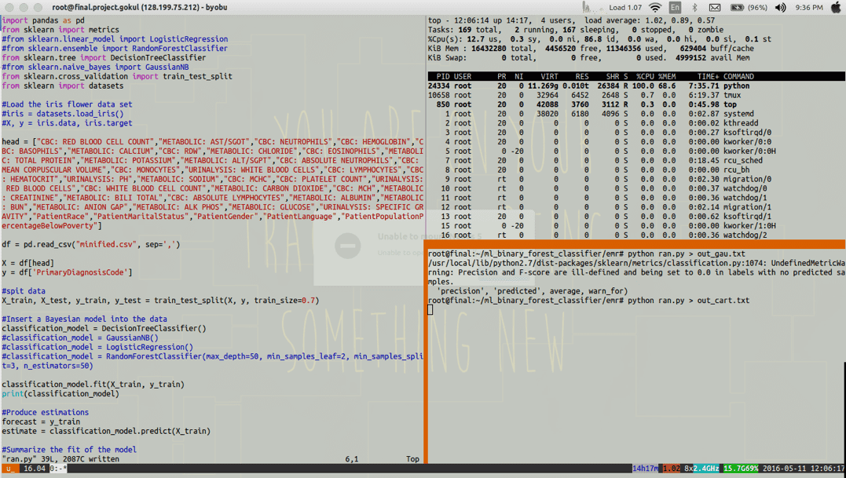Select the rcu_bh process row

(636, 170)
